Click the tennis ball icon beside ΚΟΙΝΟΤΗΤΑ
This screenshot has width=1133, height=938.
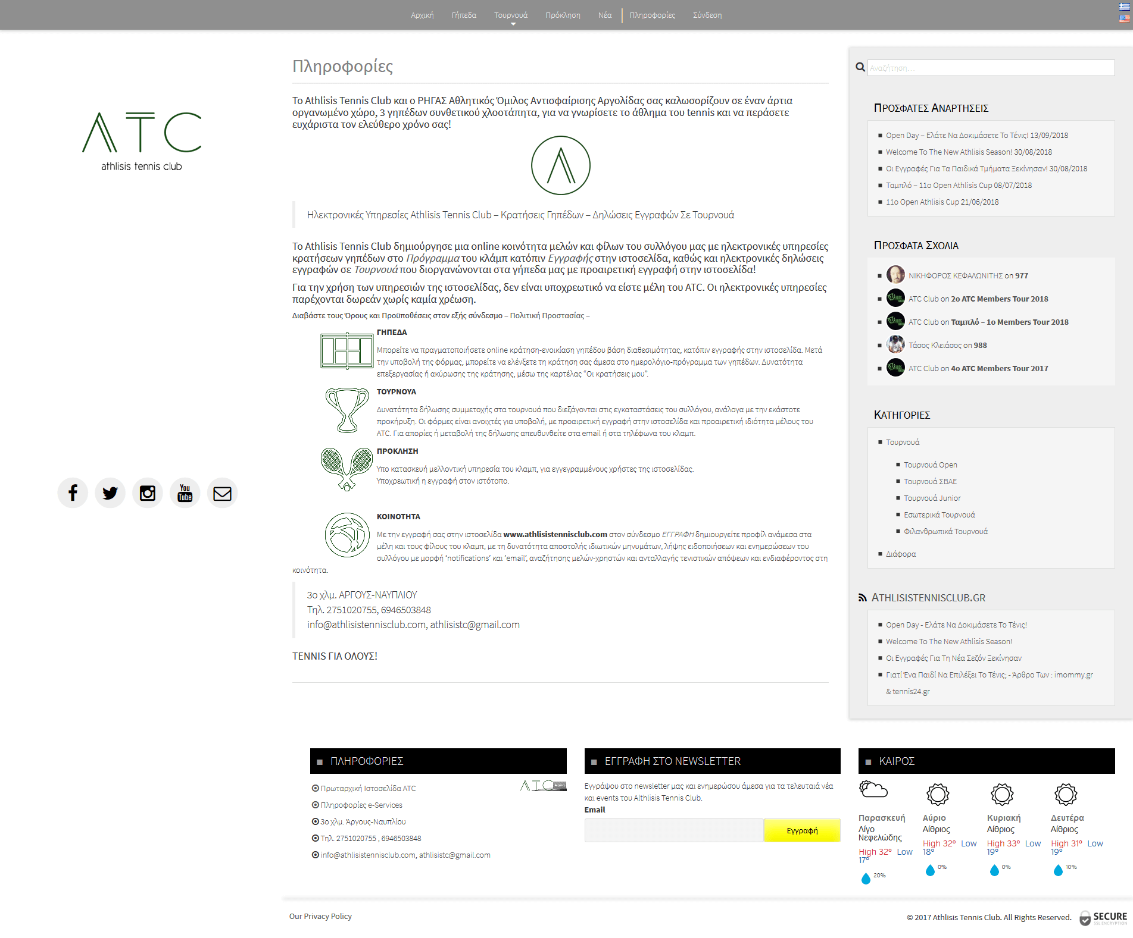[347, 535]
